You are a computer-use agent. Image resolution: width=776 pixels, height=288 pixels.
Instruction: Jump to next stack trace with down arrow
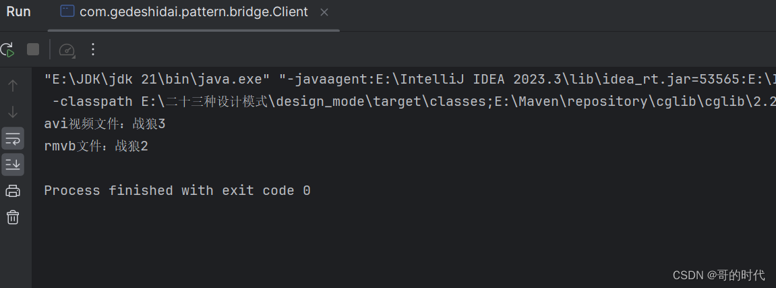point(13,112)
